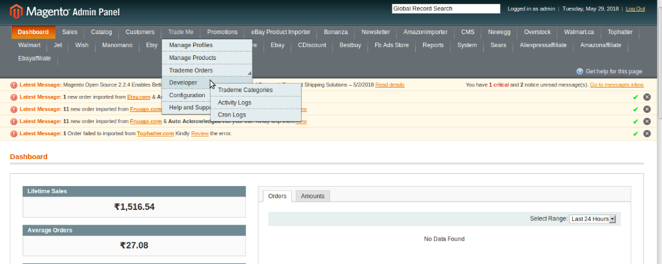Open the Sales menu
The width and height of the screenshot is (662, 264).
pos(70,32)
